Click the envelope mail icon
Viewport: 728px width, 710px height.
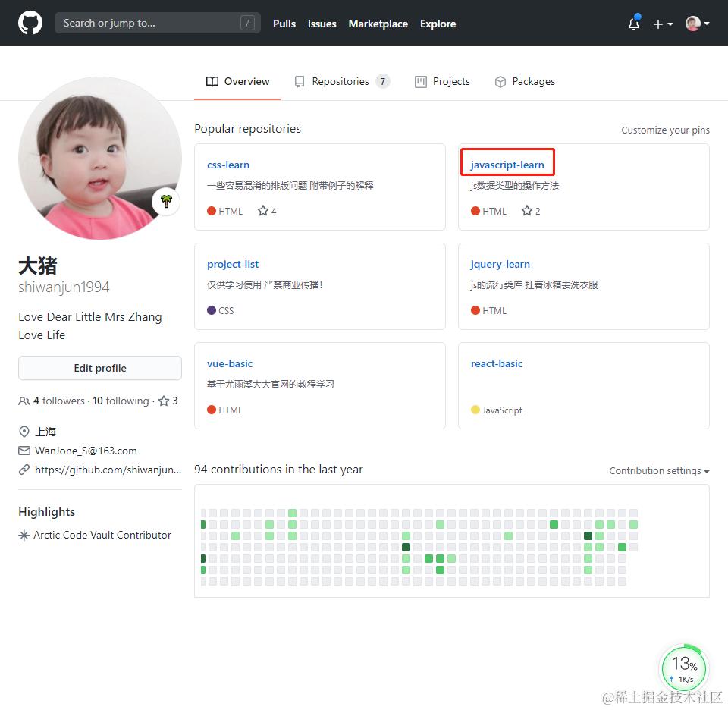[24, 451]
